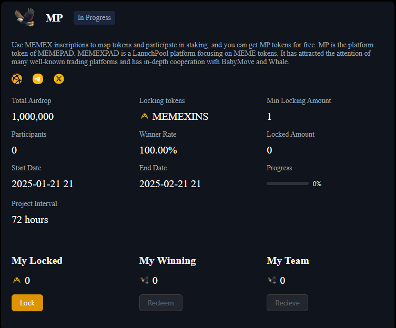Click the 'Total Airdrop' label

pos(32,100)
